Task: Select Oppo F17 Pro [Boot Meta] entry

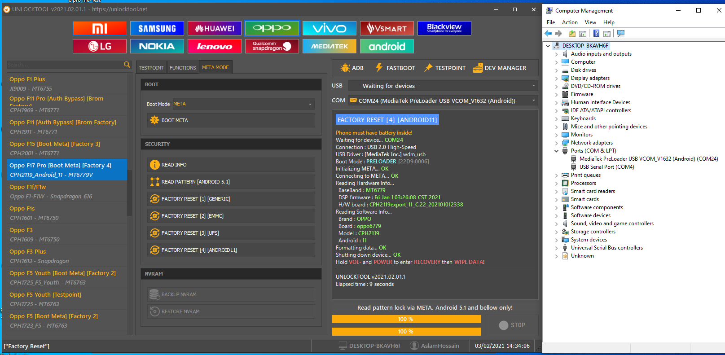Action: click(67, 170)
